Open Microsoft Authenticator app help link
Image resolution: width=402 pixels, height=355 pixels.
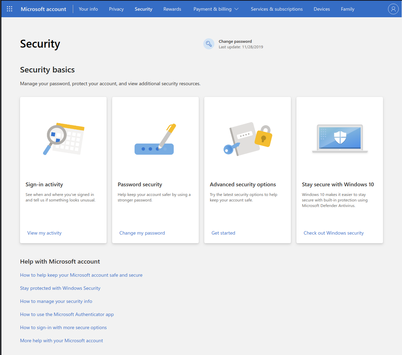pyautogui.click(x=67, y=314)
